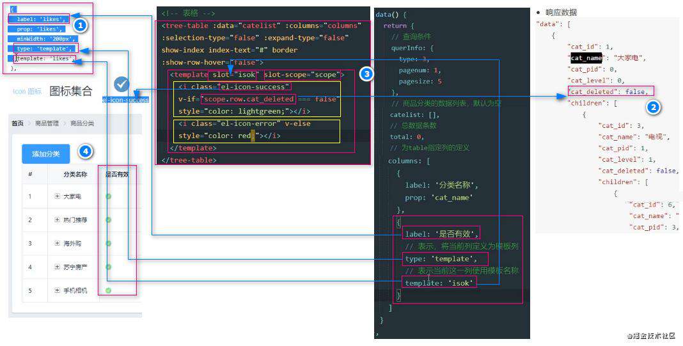Click the 添加分类 button
Viewport: 683px width, 346px height.
point(46,154)
